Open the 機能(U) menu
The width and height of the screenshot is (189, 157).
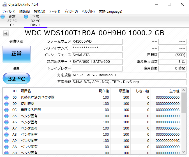click(39, 11)
